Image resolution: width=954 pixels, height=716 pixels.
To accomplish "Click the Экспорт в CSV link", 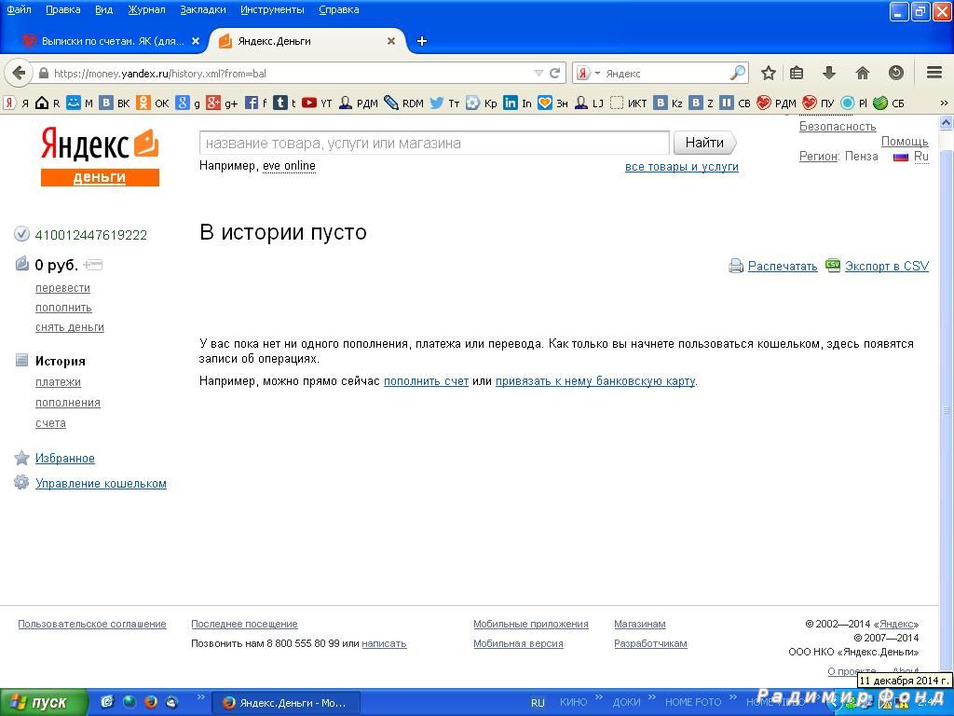I will [887, 266].
